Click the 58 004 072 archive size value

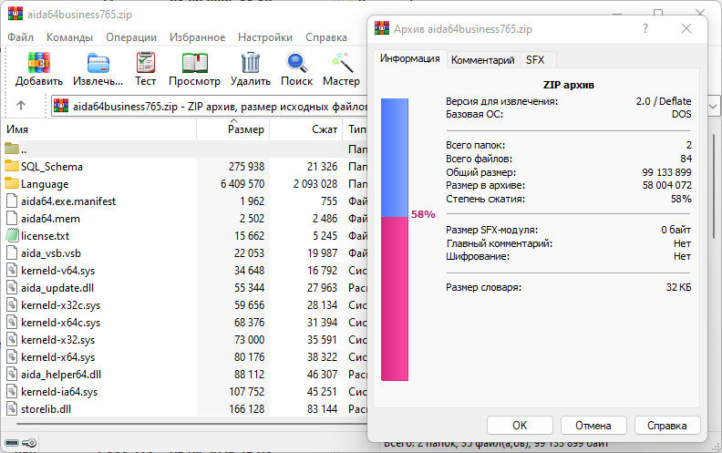pyautogui.click(x=667, y=185)
